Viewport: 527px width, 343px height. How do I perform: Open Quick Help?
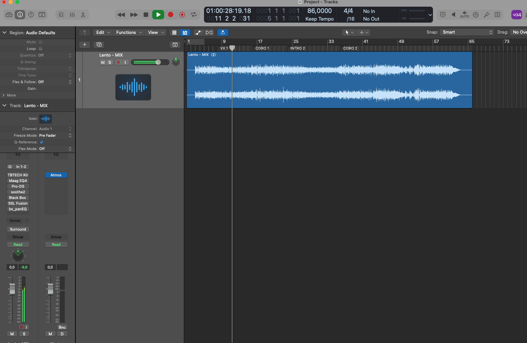click(31, 15)
